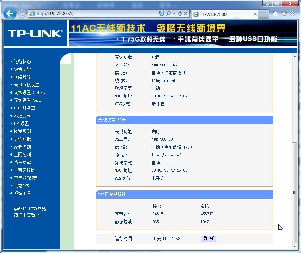Expand IP带宽控制 menu
The height and width of the screenshot is (253, 301).
[24, 170]
